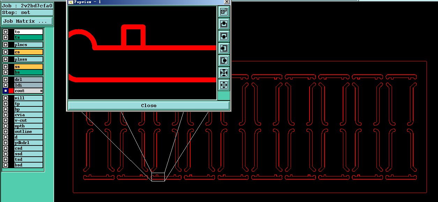Screen dimensions: 438x202
Task: Enable the mill layer checkbox
Action: tap(6, 98)
